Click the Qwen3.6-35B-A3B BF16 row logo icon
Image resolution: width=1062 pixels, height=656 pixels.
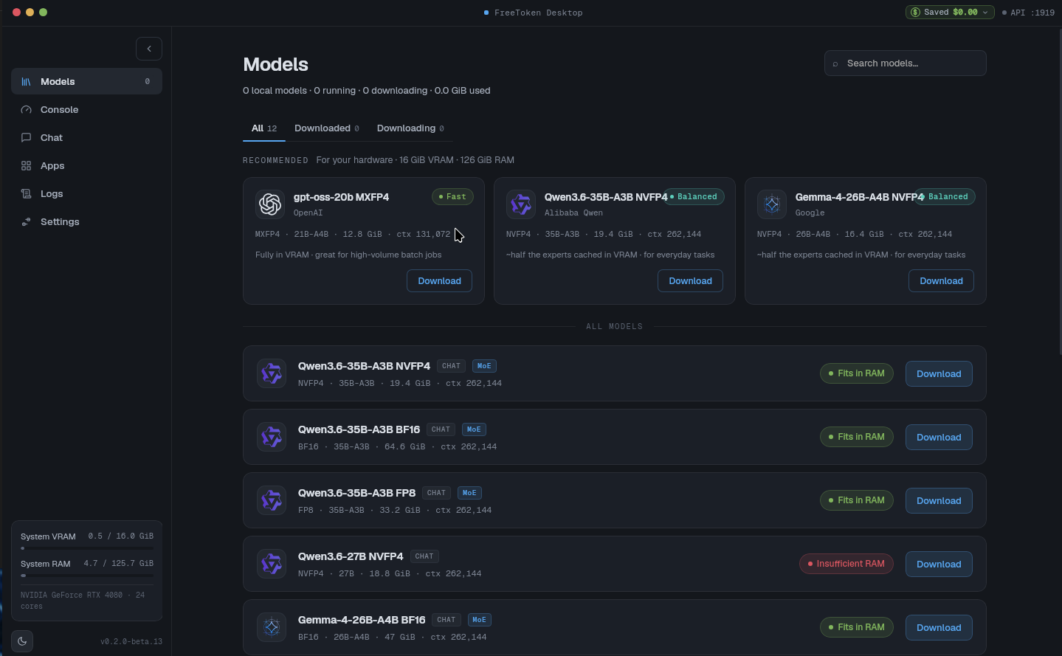tap(272, 437)
